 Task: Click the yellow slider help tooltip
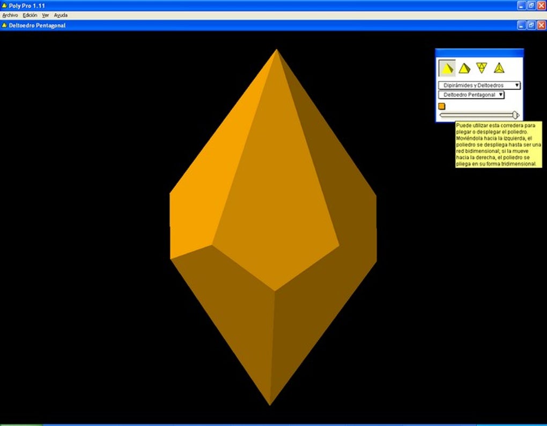click(498, 144)
